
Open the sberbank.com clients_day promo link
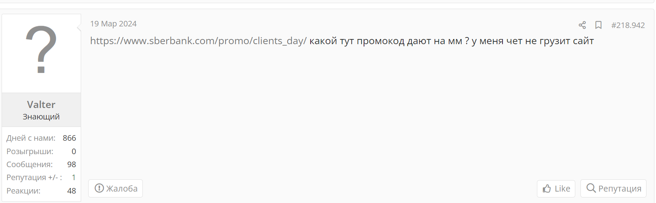click(198, 41)
